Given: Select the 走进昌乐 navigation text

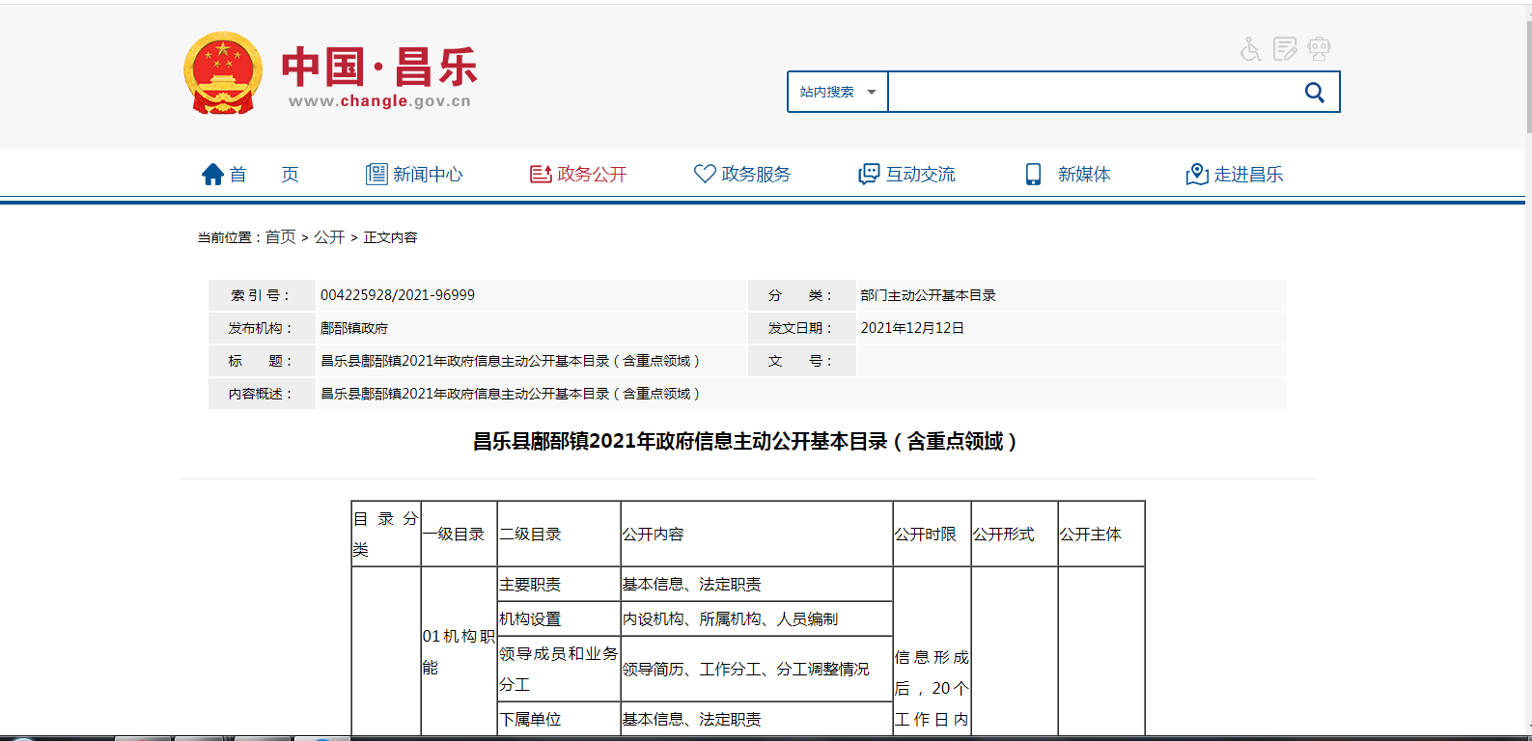Looking at the screenshot, I should click(x=1248, y=175).
